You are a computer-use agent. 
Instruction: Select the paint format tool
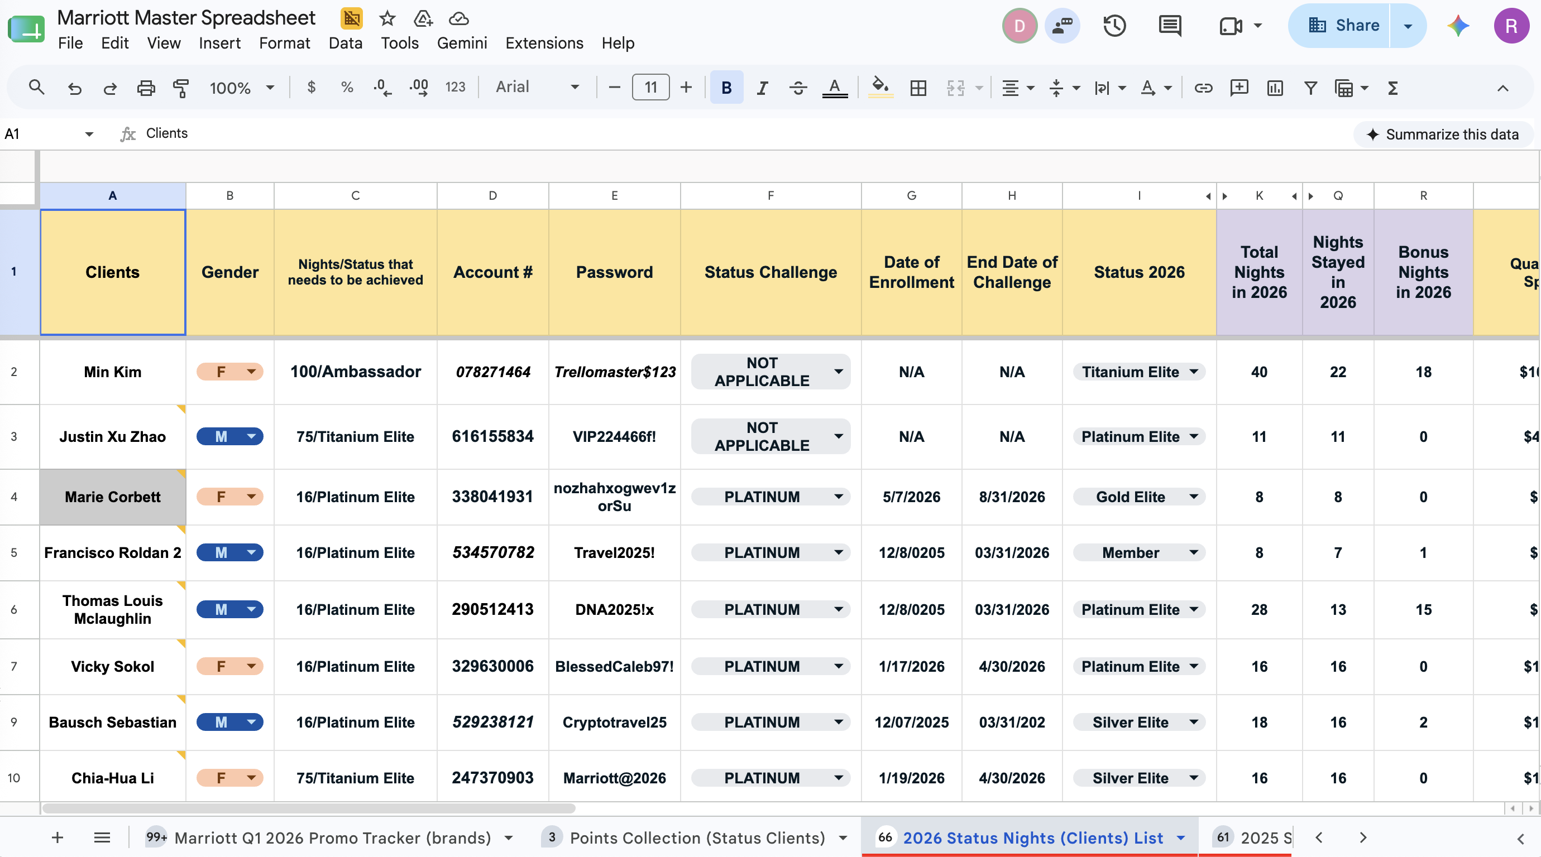click(181, 88)
